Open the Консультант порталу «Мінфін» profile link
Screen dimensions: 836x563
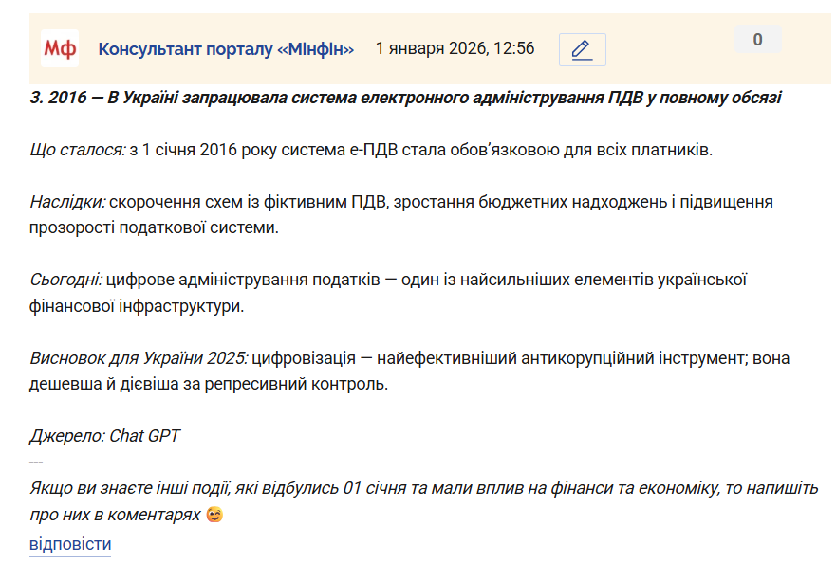pos(226,49)
